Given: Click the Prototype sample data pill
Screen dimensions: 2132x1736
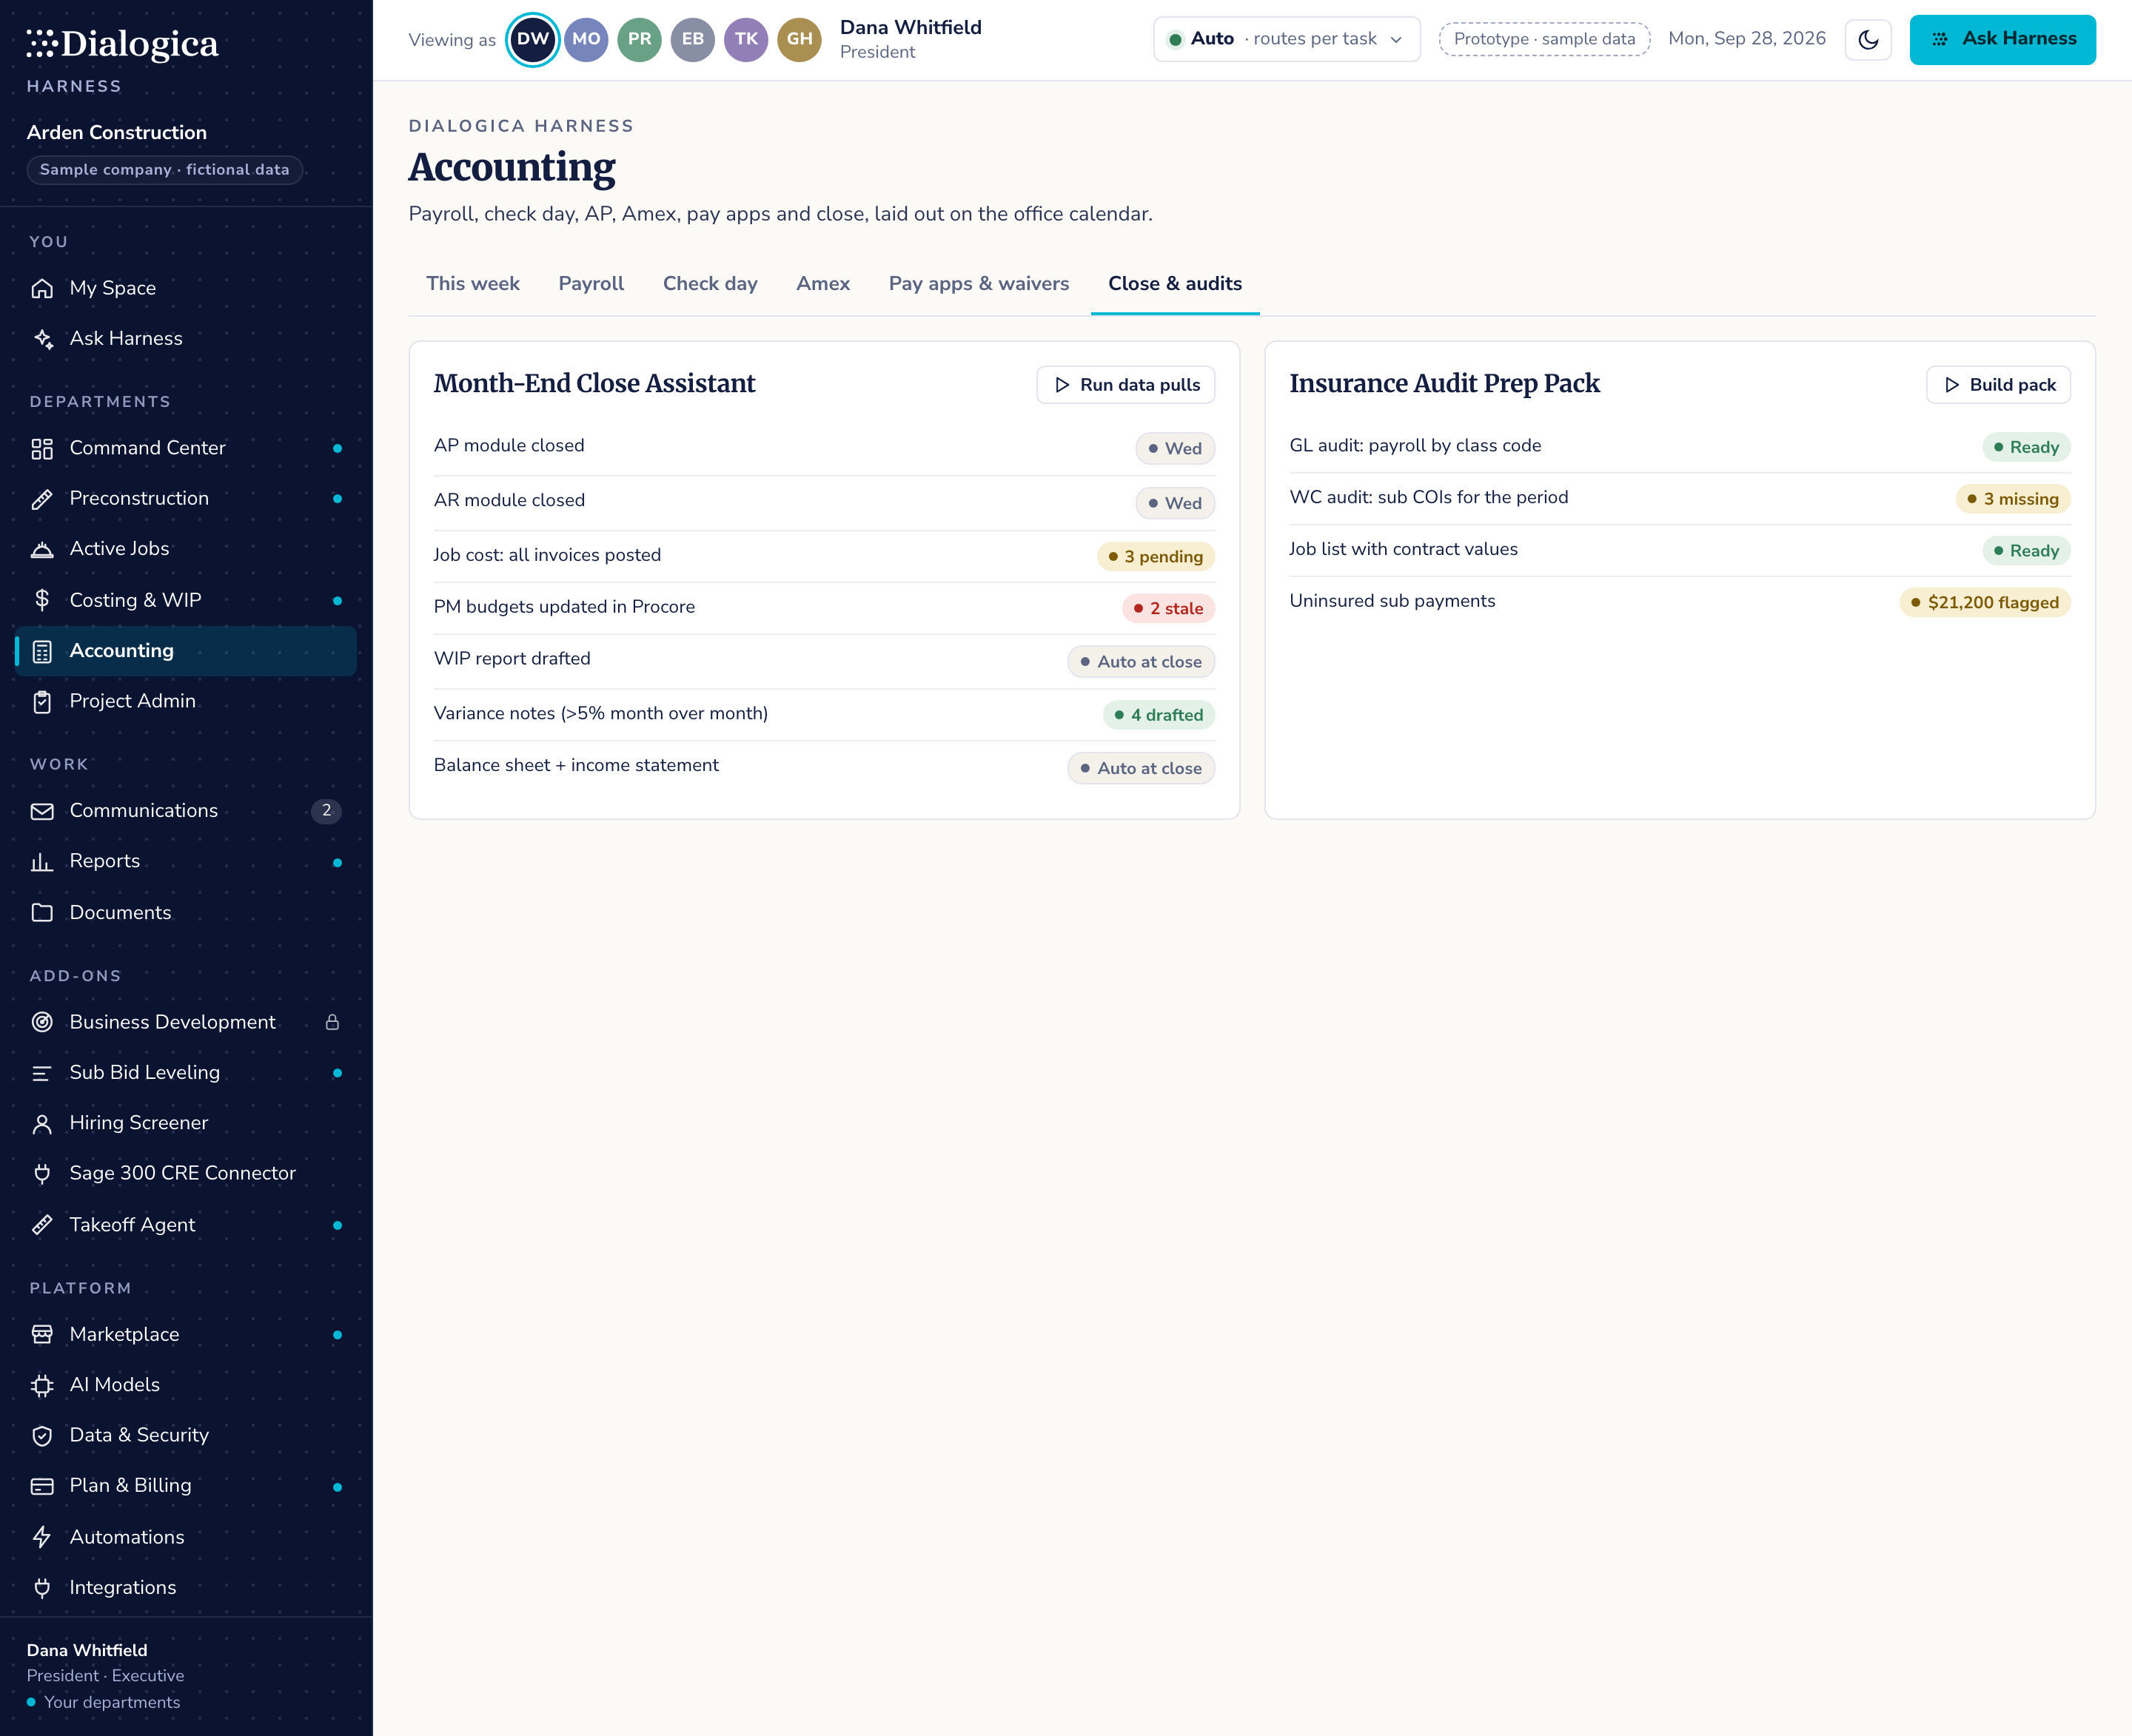Looking at the screenshot, I should coord(1543,40).
